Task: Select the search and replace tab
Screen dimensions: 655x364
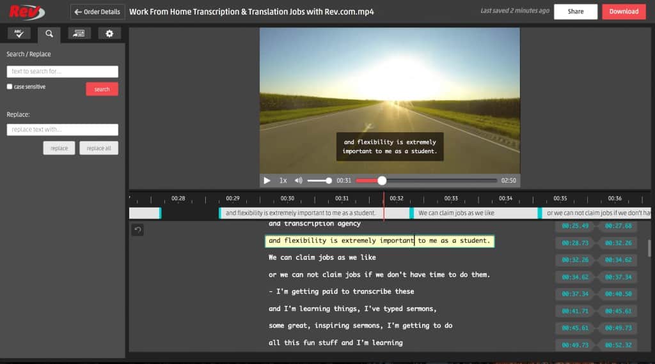Action: pos(49,34)
